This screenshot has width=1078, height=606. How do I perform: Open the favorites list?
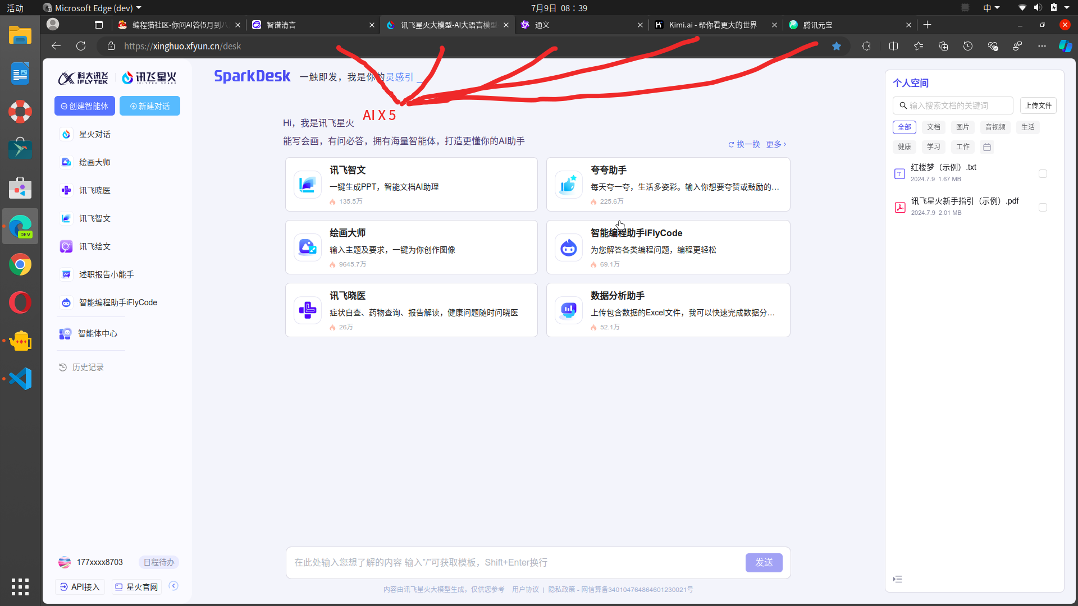[919, 46]
